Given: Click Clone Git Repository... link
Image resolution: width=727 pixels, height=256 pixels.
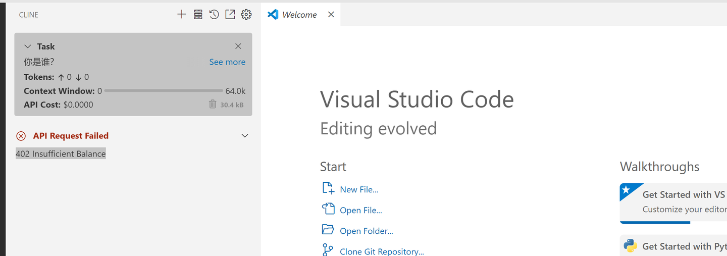Looking at the screenshot, I should click(x=382, y=251).
